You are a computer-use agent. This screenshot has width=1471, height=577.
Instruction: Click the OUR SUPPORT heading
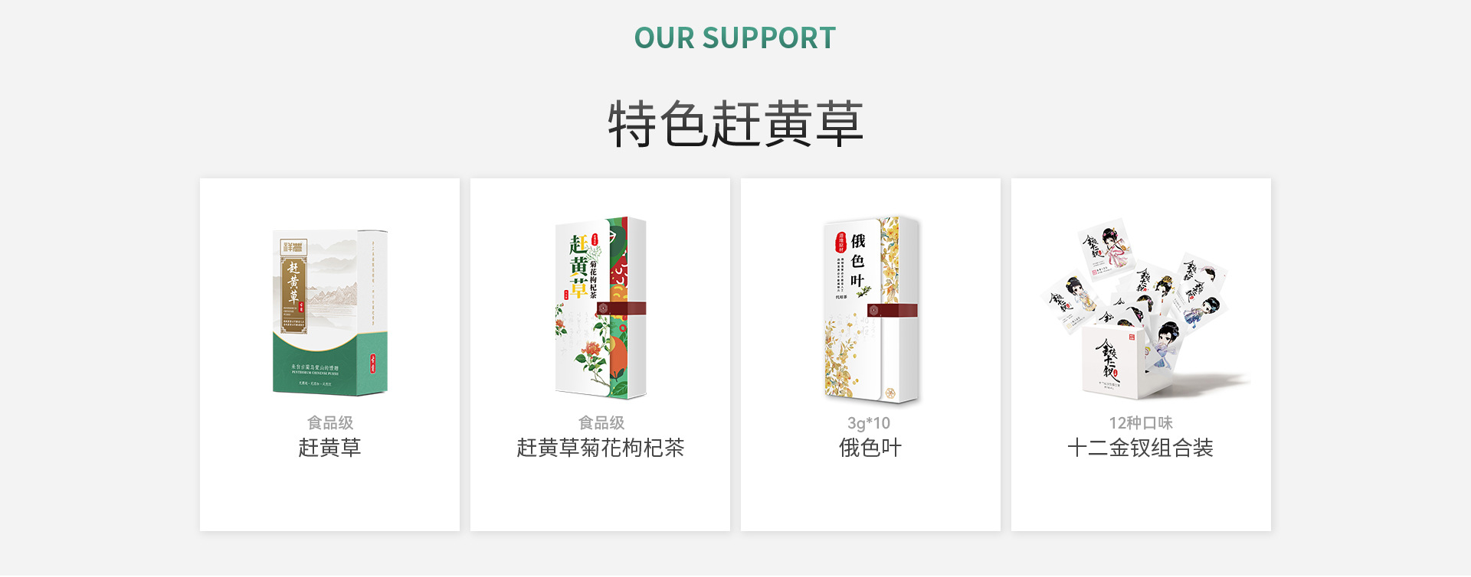click(735, 37)
